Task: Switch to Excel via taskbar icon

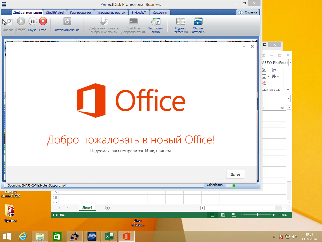Action: tap(109, 236)
